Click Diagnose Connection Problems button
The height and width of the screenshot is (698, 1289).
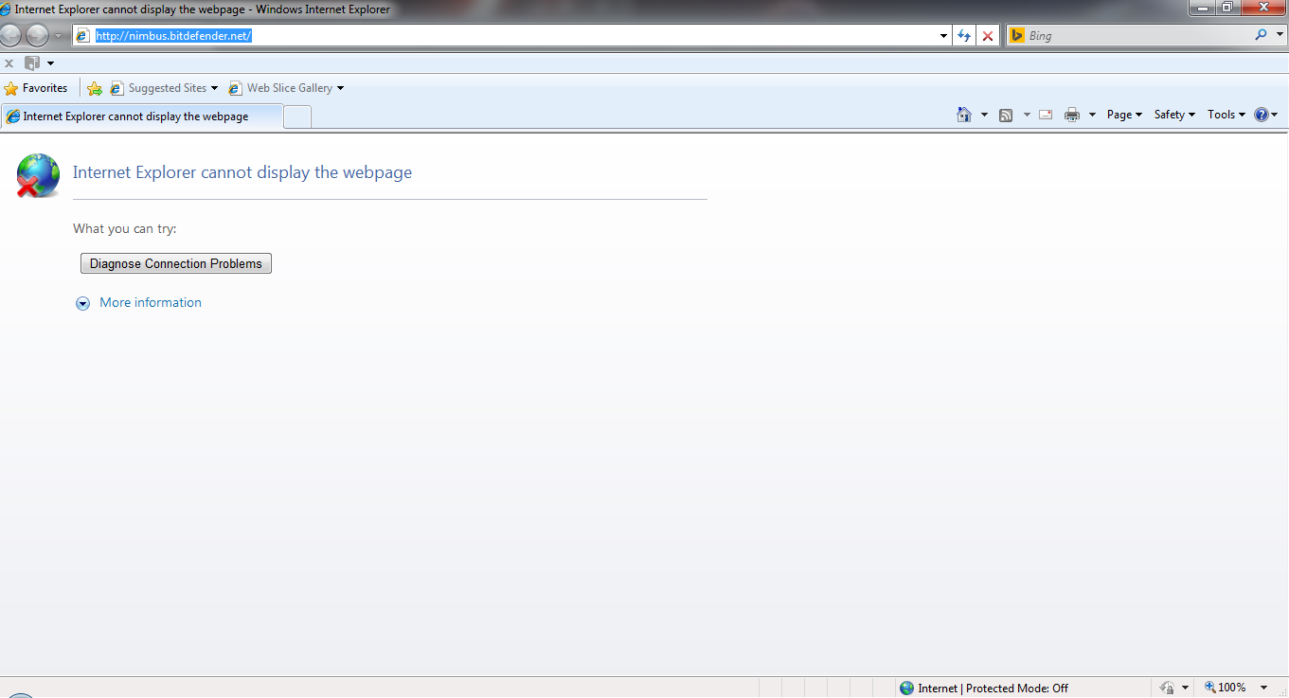point(176,263)
